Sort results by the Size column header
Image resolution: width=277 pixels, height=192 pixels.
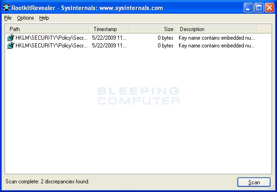(152, 29)
